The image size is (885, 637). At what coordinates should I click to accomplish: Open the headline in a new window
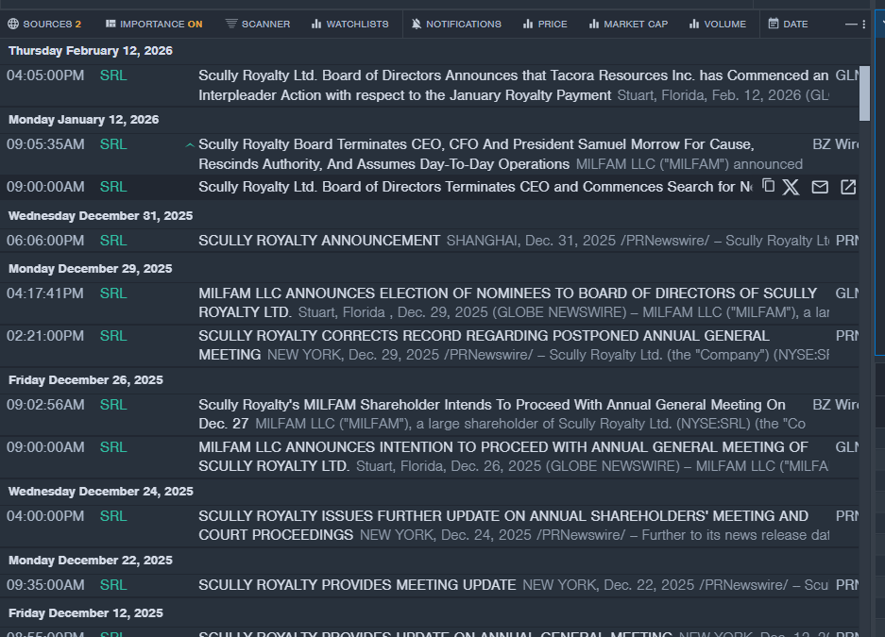(x=848, y=187)
